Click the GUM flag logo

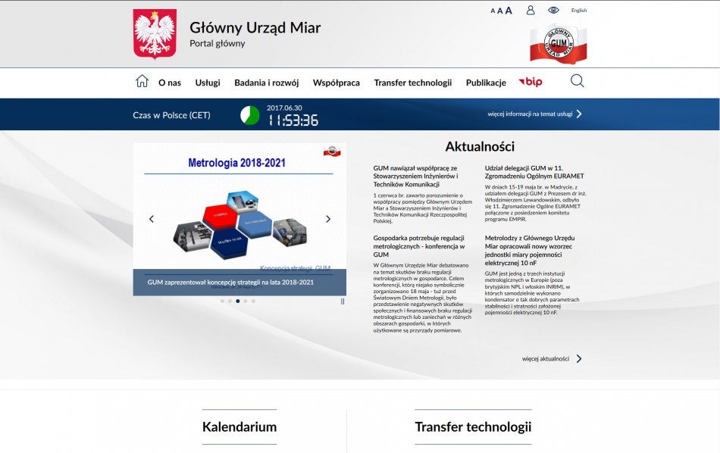(559, 43)
